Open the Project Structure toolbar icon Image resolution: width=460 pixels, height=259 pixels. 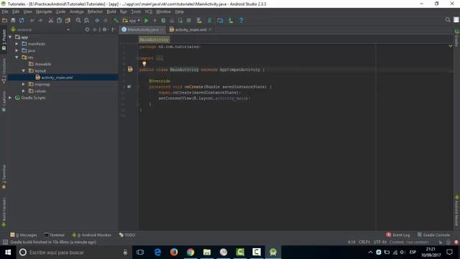click(221, 21)
